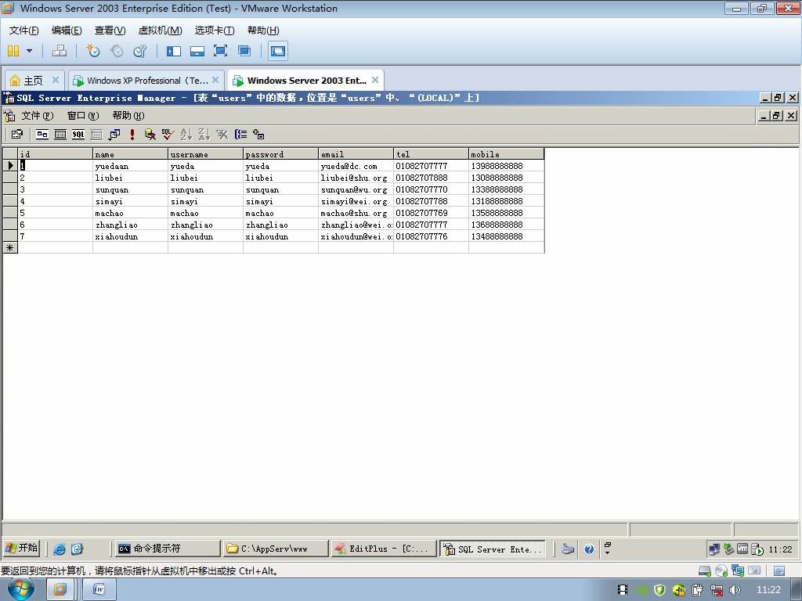Toggle the thumbnail bar view
This screenshot has width=802, height=601.
(197, 51)
